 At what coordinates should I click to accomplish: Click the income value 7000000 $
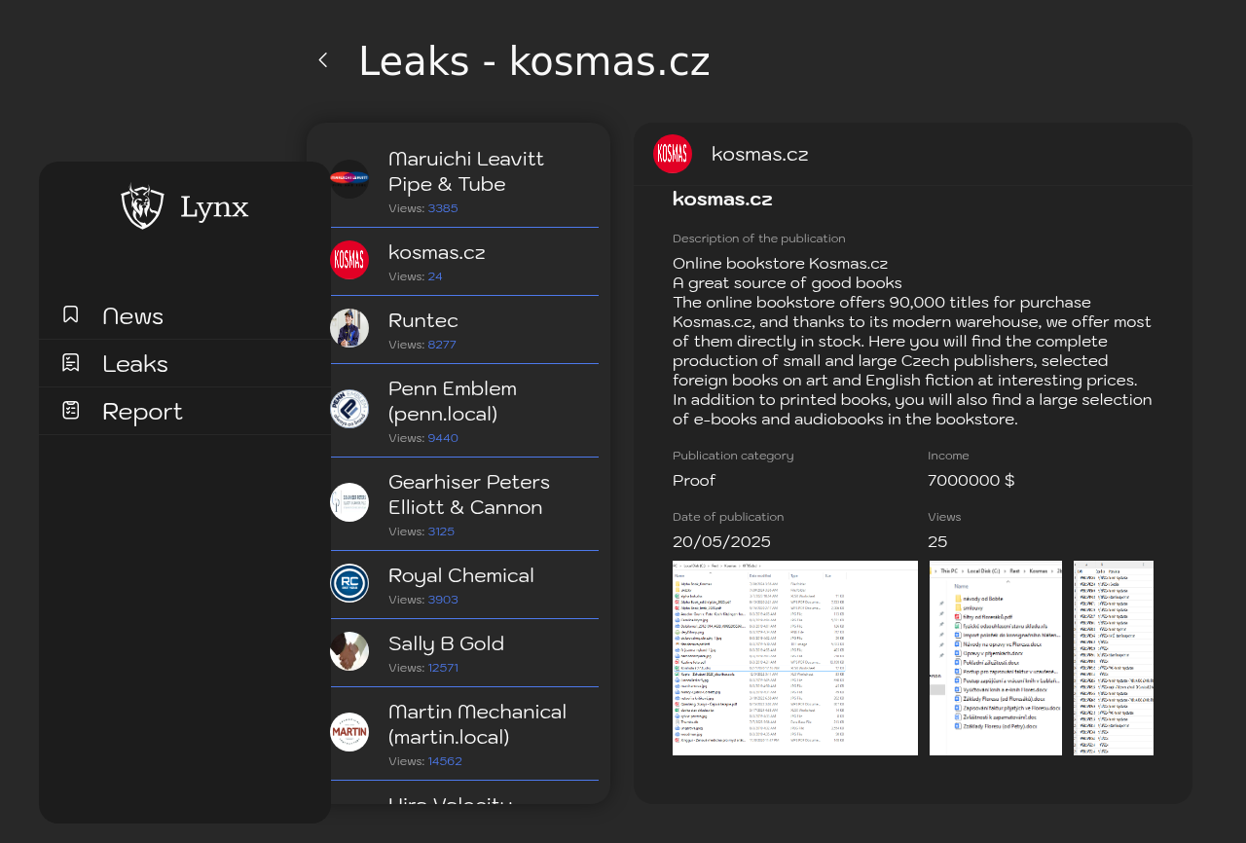(971, 481)
